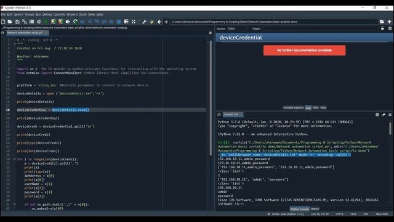Run current cell and advance icon
The width and height of the screenshot is (394, 222).
tap(60, 22)
